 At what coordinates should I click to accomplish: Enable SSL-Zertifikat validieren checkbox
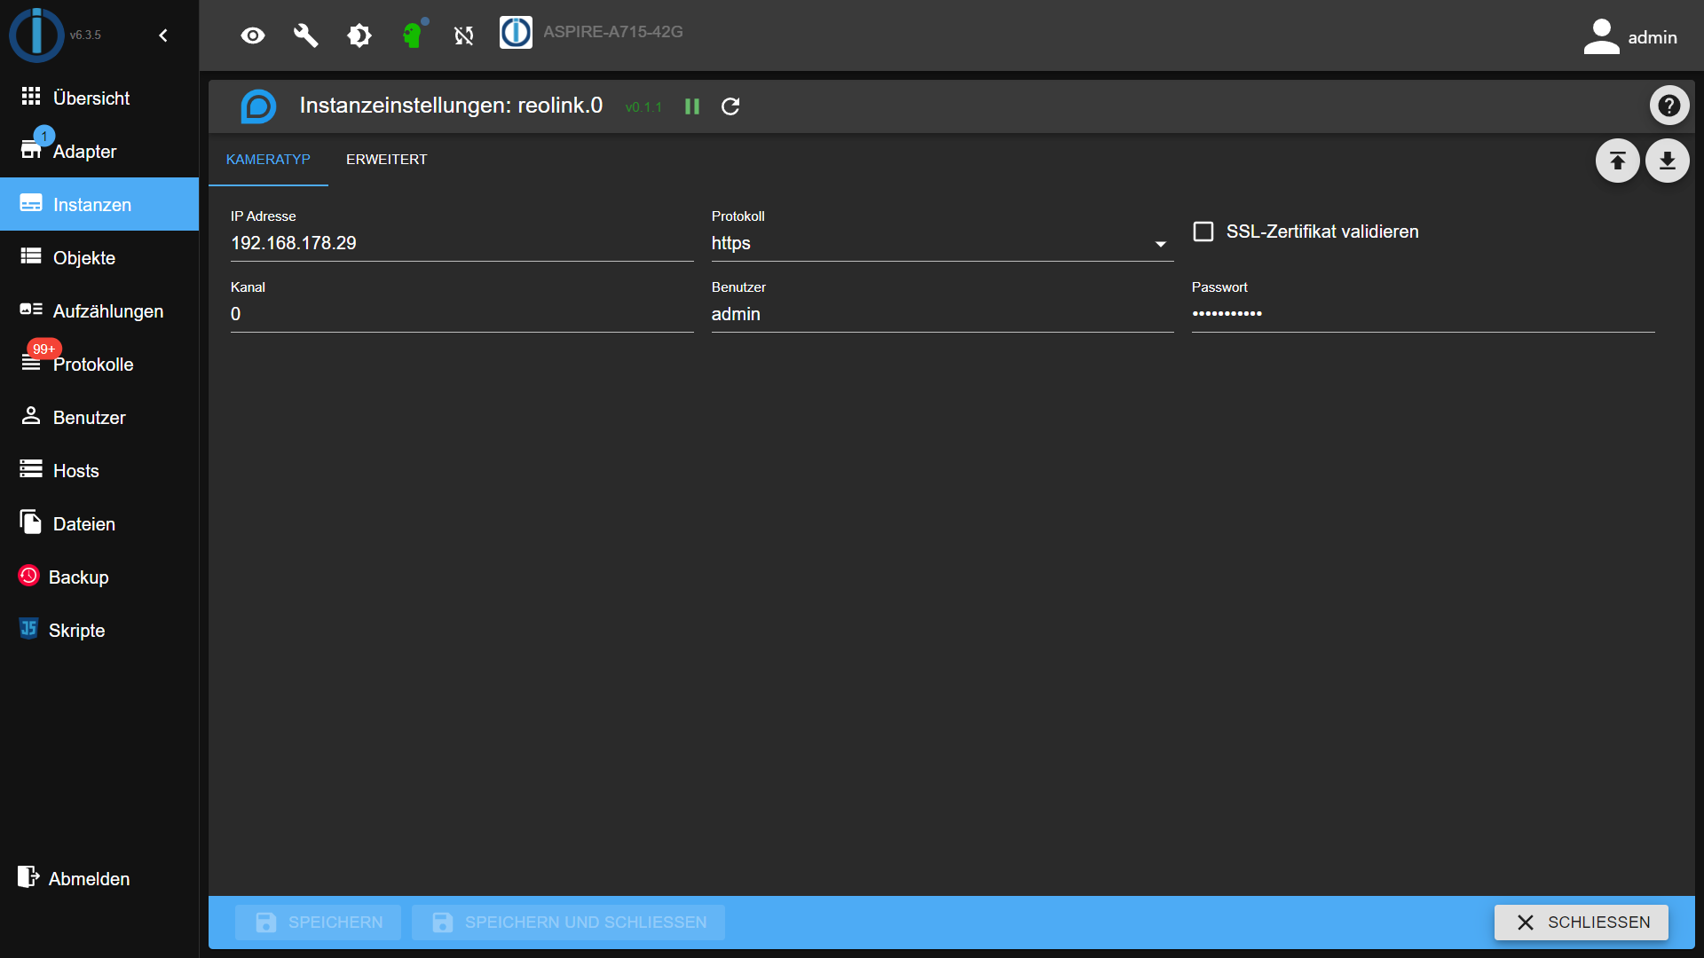(1203, 232)
